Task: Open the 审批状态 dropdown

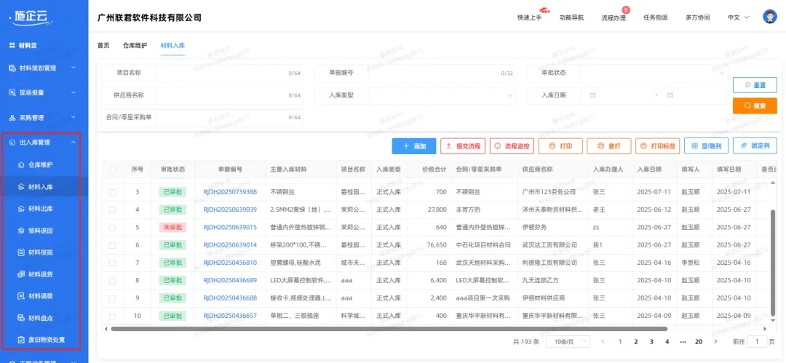Action: click(x=654, y=73)
